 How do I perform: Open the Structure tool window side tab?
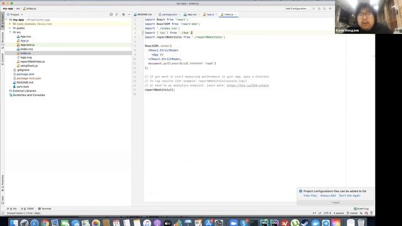(3, 40)
